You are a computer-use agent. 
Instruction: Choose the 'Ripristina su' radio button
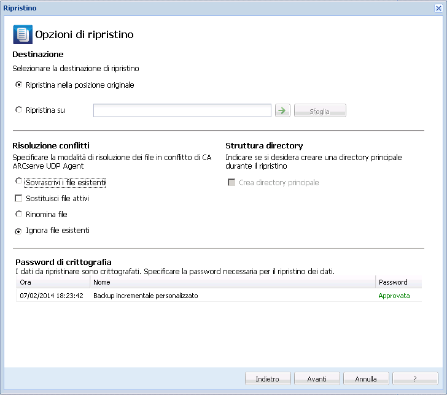tap(19, 110)
